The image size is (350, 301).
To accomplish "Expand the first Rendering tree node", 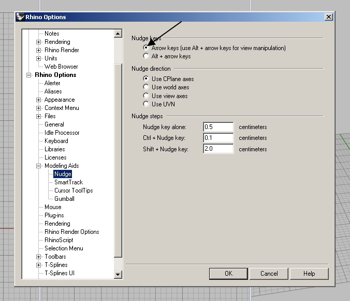I will pos(38,42).
